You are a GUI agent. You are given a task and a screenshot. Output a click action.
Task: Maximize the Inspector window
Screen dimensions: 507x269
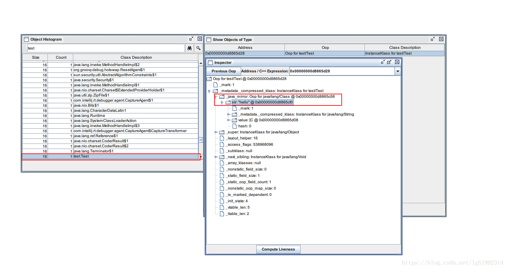pyautogui.click(x=389, y=62)
